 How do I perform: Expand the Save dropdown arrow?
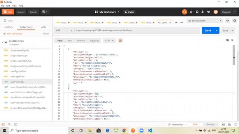(x=232, y=31)
